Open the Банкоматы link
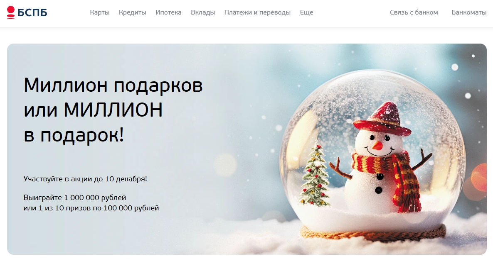Screen dimensions: 493x266 tap(469, 12)
